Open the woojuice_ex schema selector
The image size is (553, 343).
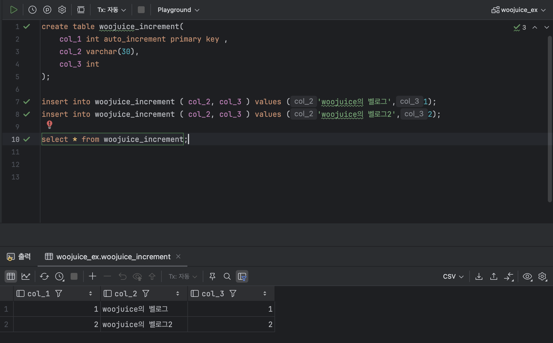point(519,10)
